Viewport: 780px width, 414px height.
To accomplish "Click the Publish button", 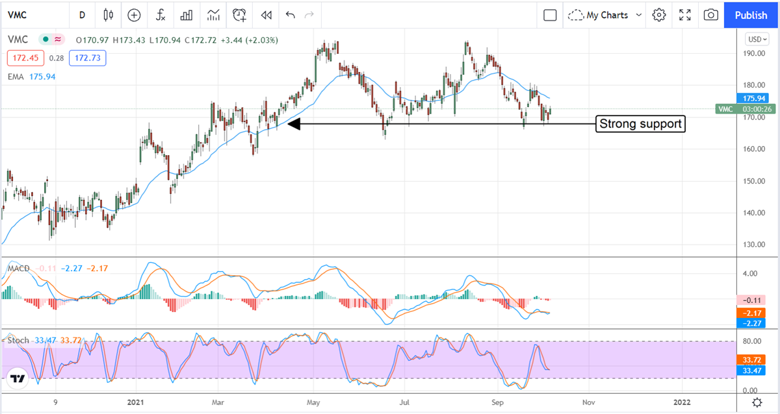I will (x=751, y=14).
